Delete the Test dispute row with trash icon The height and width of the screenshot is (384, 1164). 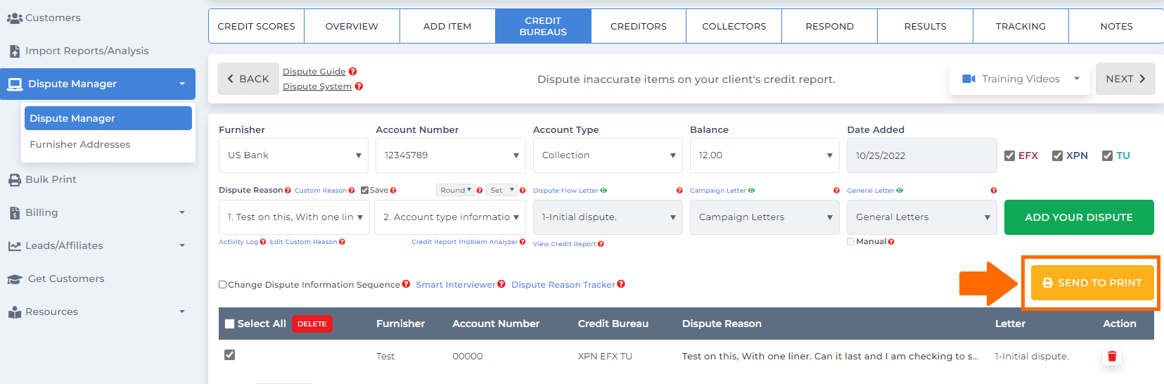click(1112, 357)
